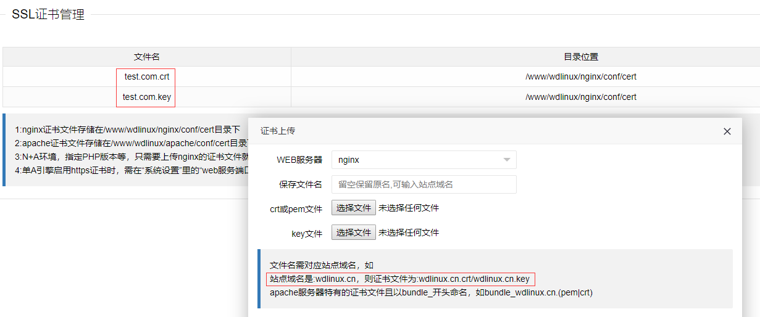Image resolution: width=760 pixels, height=317 pixels.
Task: Click 未选择任何文件 text beside crt或pem文件
Action: pyautogui.click(x=408, y=208)
